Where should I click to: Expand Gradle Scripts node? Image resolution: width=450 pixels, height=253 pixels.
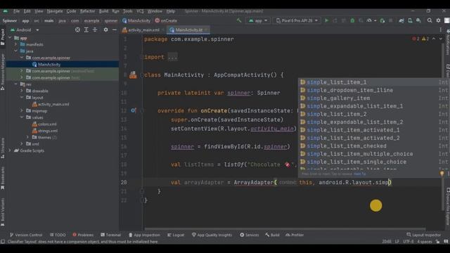10,150
